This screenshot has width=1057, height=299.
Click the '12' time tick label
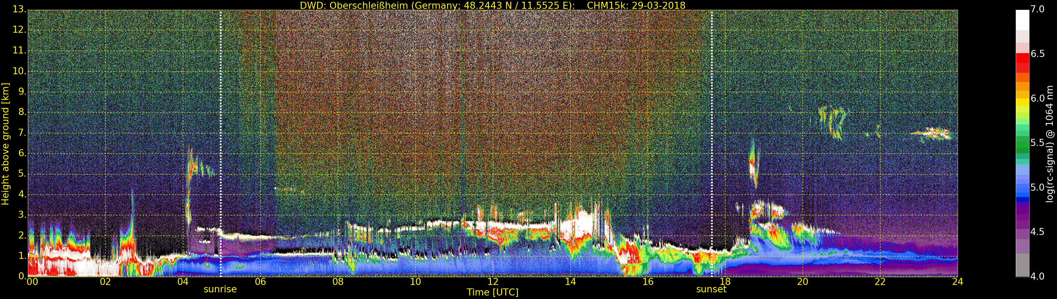[493, 282]
